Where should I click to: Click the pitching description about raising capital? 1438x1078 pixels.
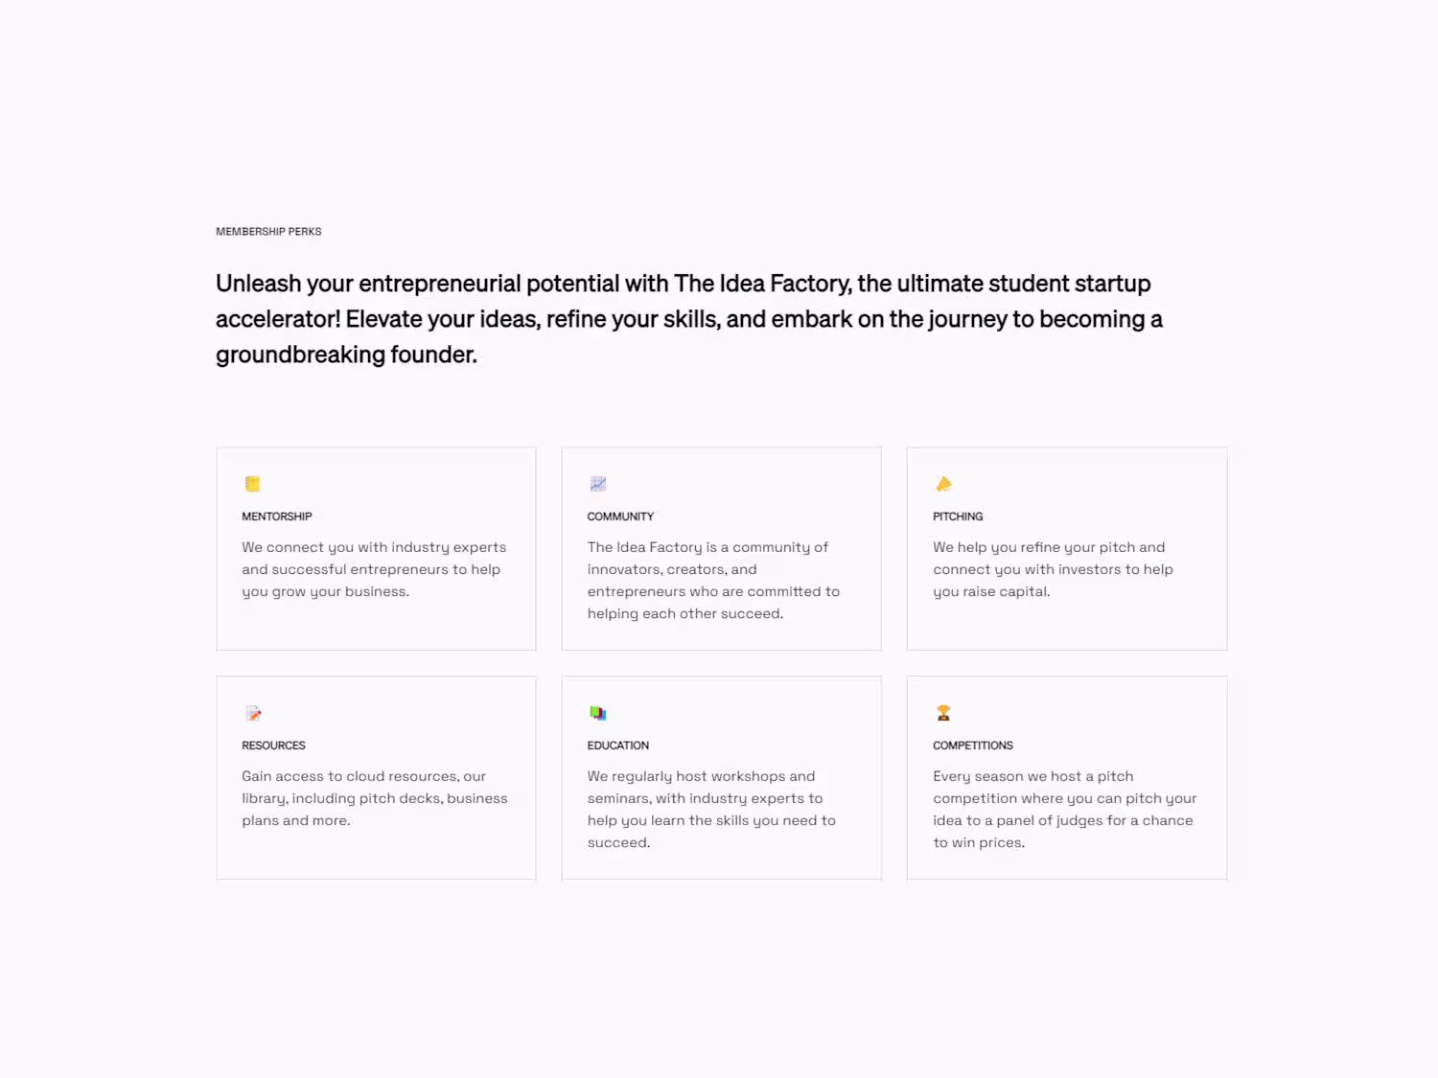tap(1053, 569)
